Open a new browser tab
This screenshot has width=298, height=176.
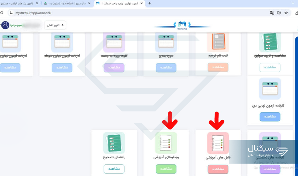point(150,4)
